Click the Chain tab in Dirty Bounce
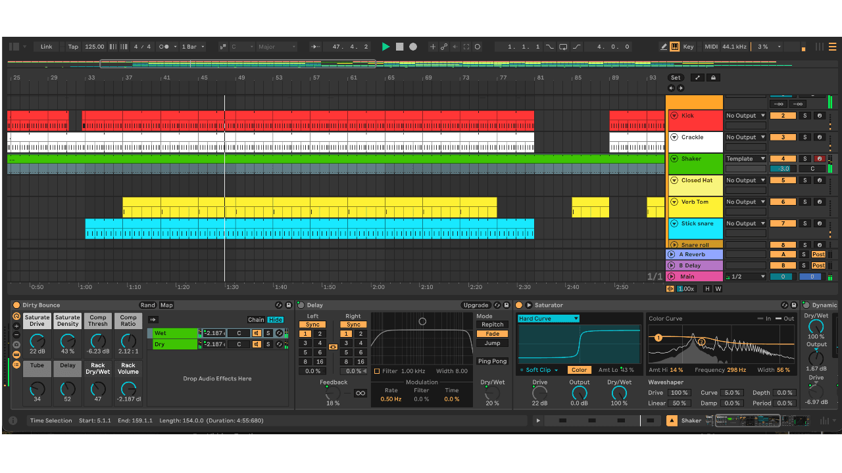The image size is (842, 473). point(256,319)
